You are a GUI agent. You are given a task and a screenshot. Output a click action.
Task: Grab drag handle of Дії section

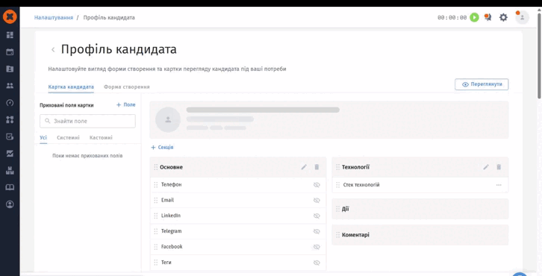tap(338, 209)
